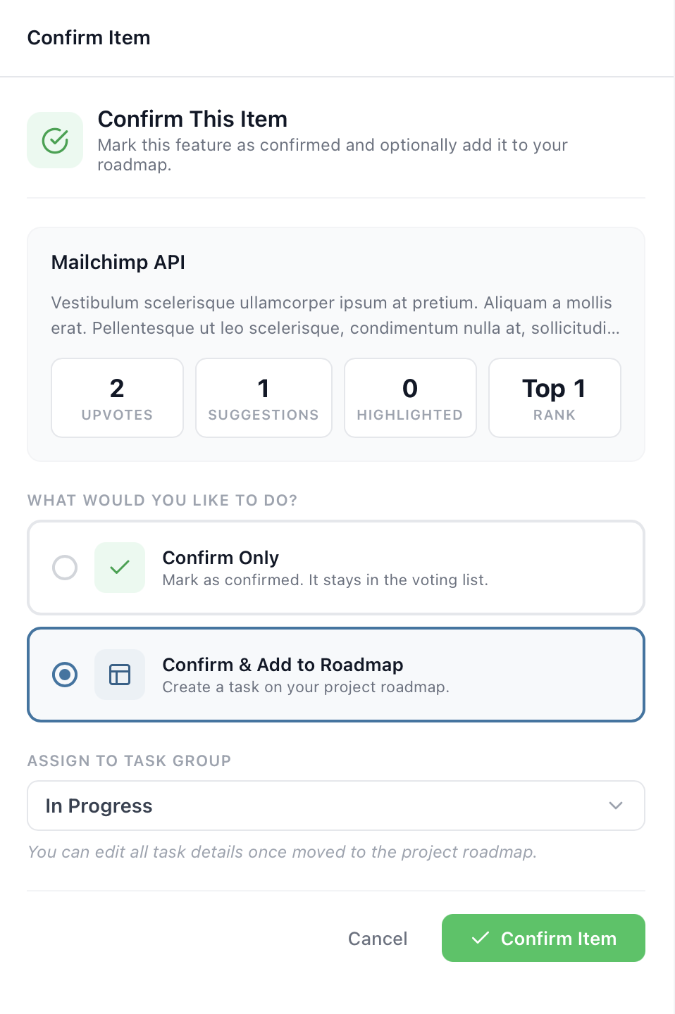This screenshot has height=1014, width=675.
Task: Click the Top 1 Rank stat card
Action: [554, 397]
